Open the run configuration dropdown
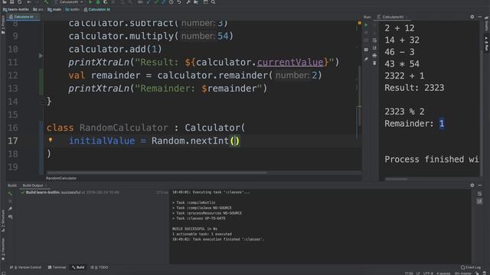Screen dimensions: 490x275 [71, 2]
